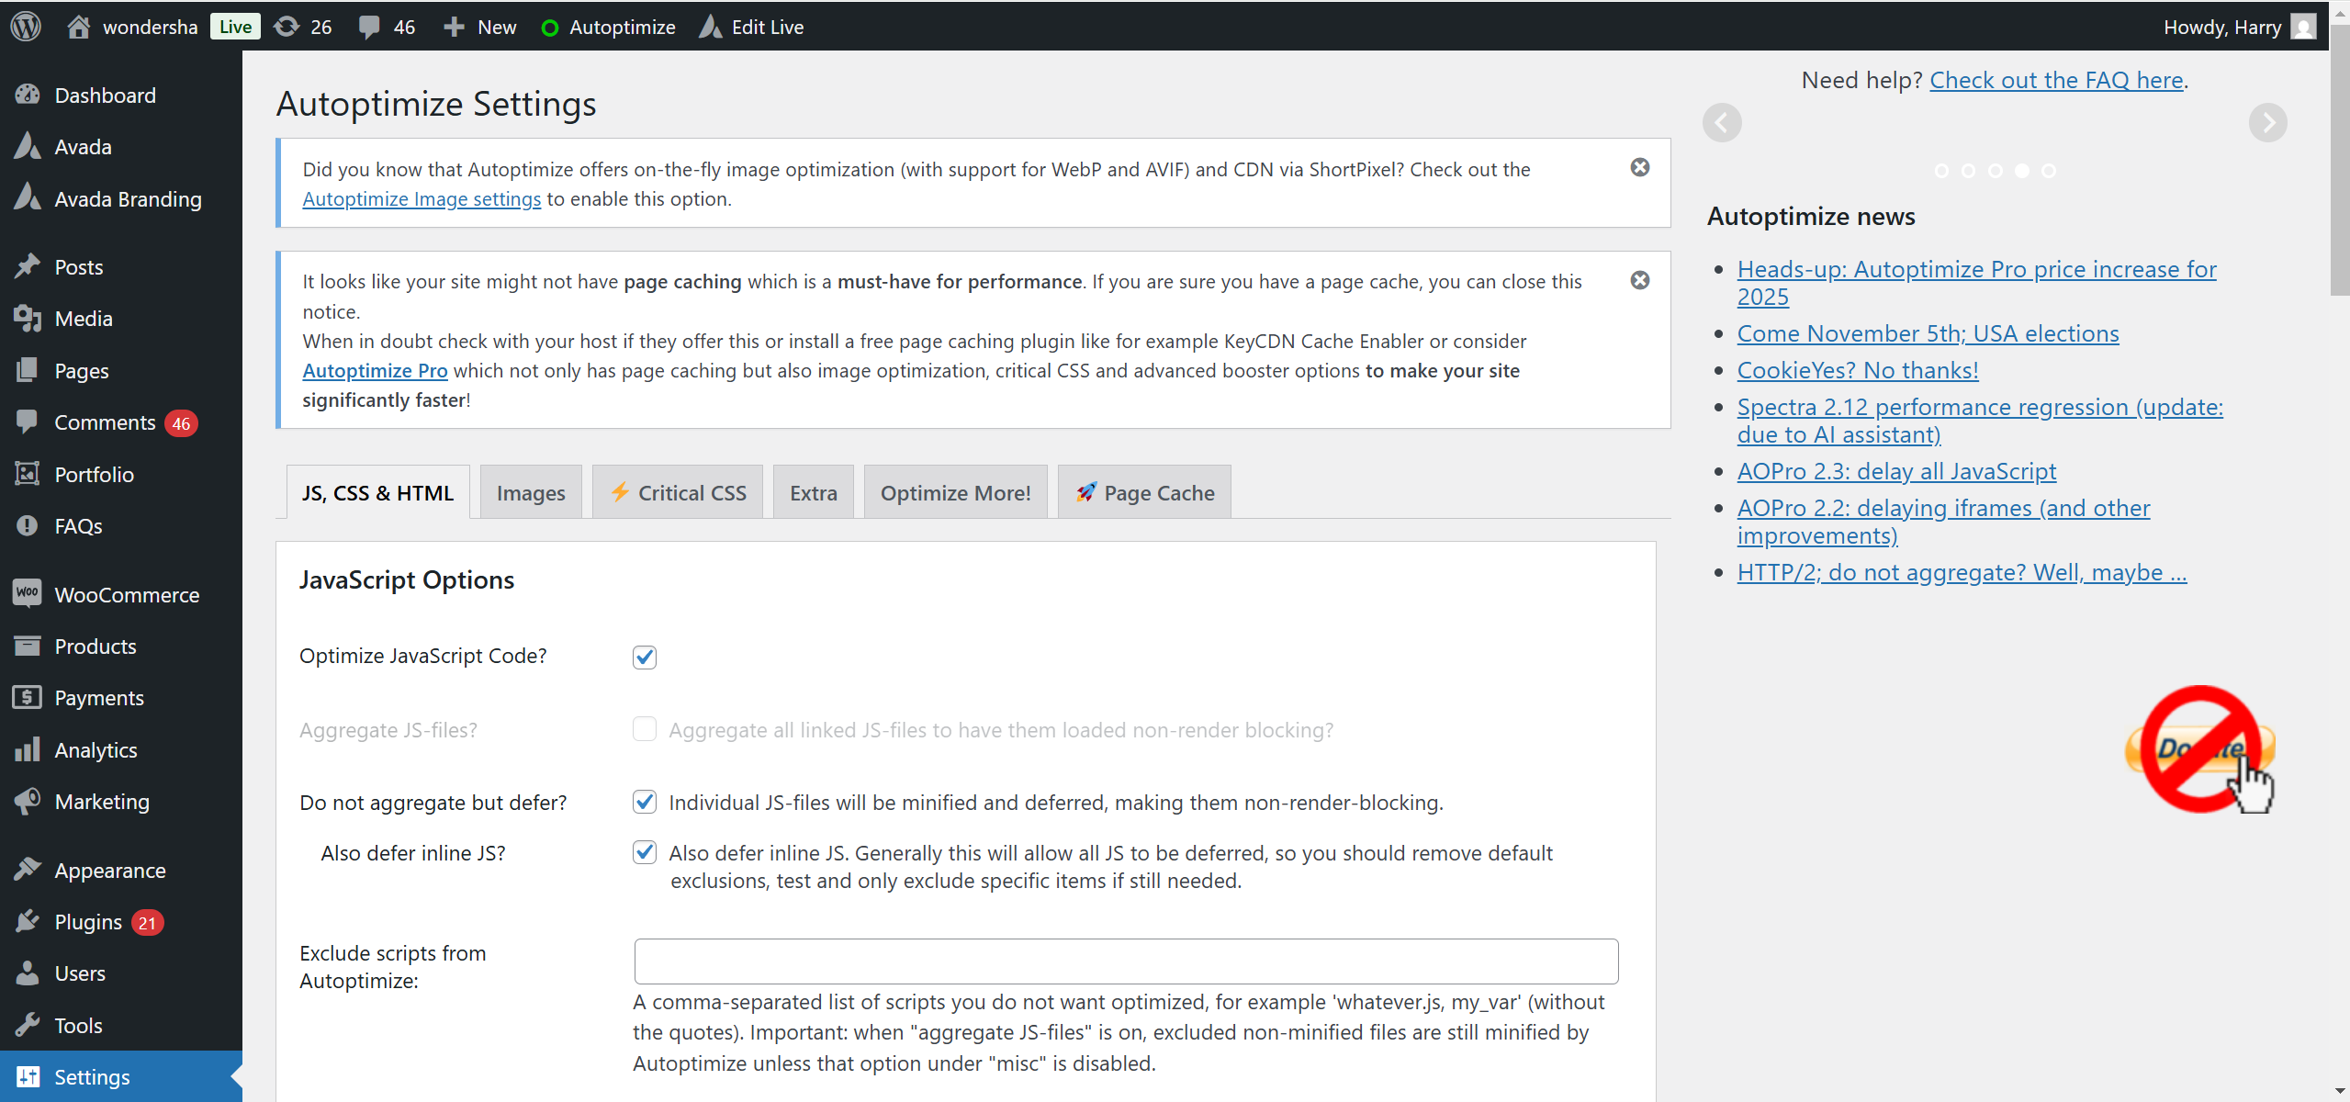Disable the Also defer inline JS checkbox
2350x1102 pixels.
[645, 852]
